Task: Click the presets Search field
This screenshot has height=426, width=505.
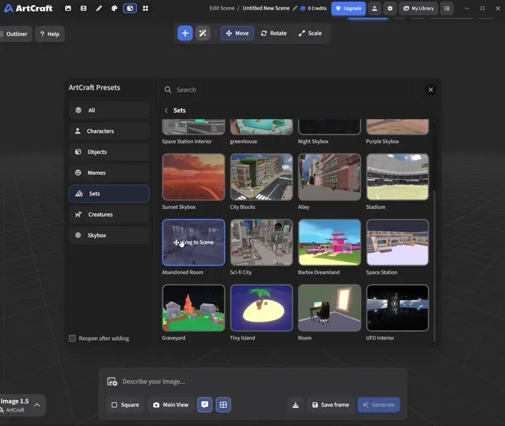Action: click(x=289, y=90)
